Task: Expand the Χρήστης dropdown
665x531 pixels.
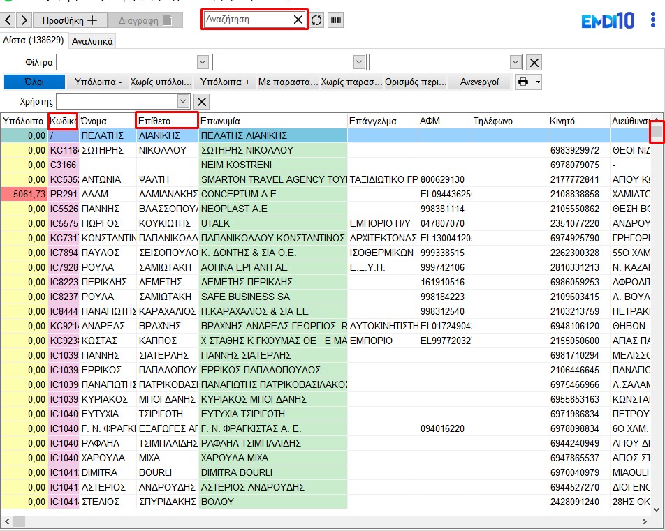Action: [x=183, y=101]
